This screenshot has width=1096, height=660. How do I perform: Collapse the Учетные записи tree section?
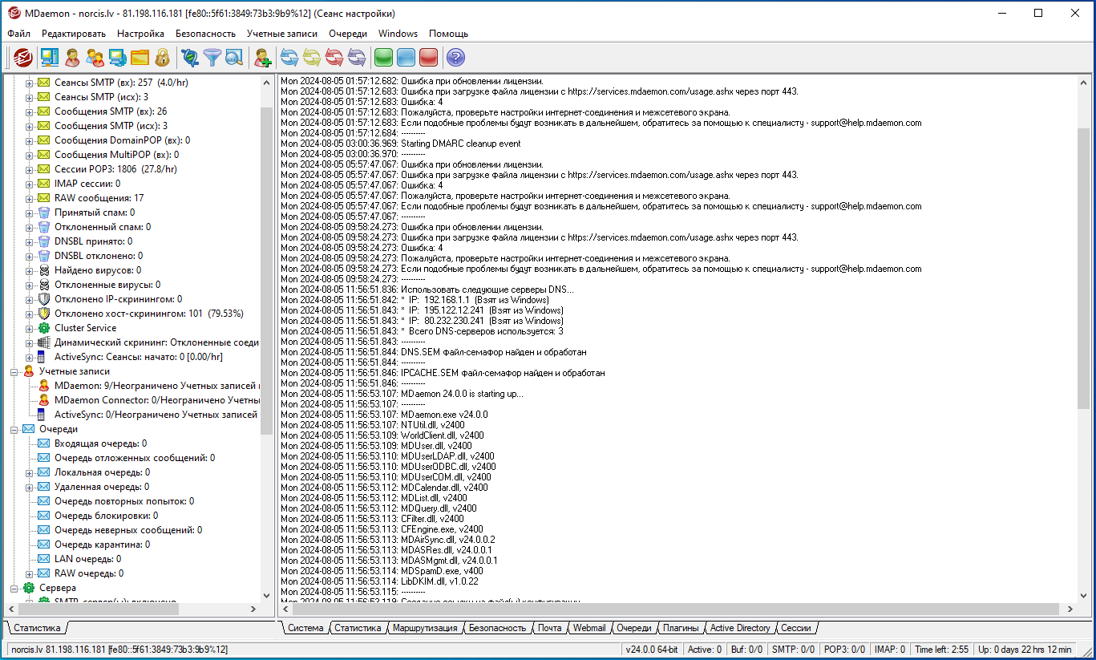(x=14, y=371)
